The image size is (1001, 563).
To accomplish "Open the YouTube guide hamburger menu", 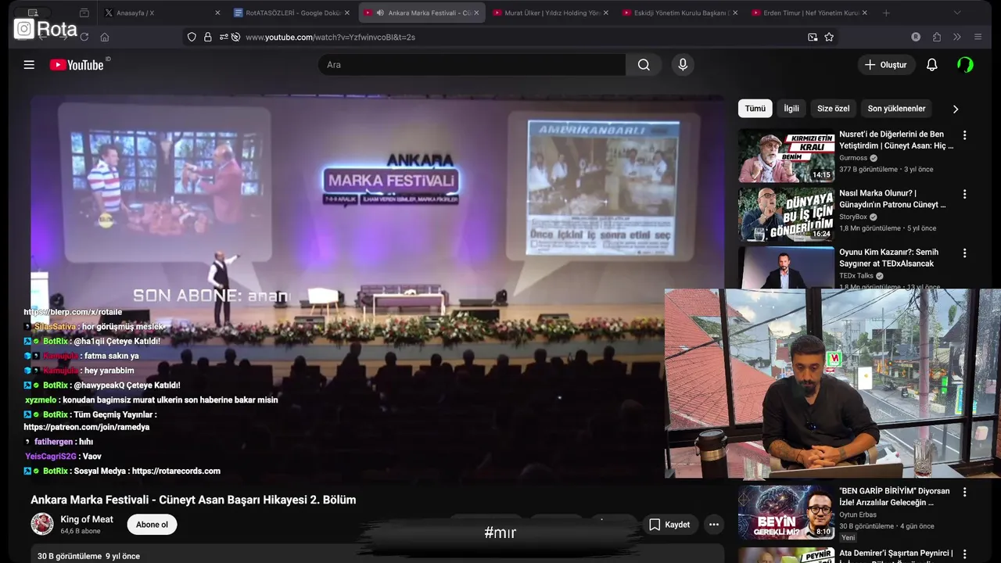I will pyautogui.click(x=29, y=65).
